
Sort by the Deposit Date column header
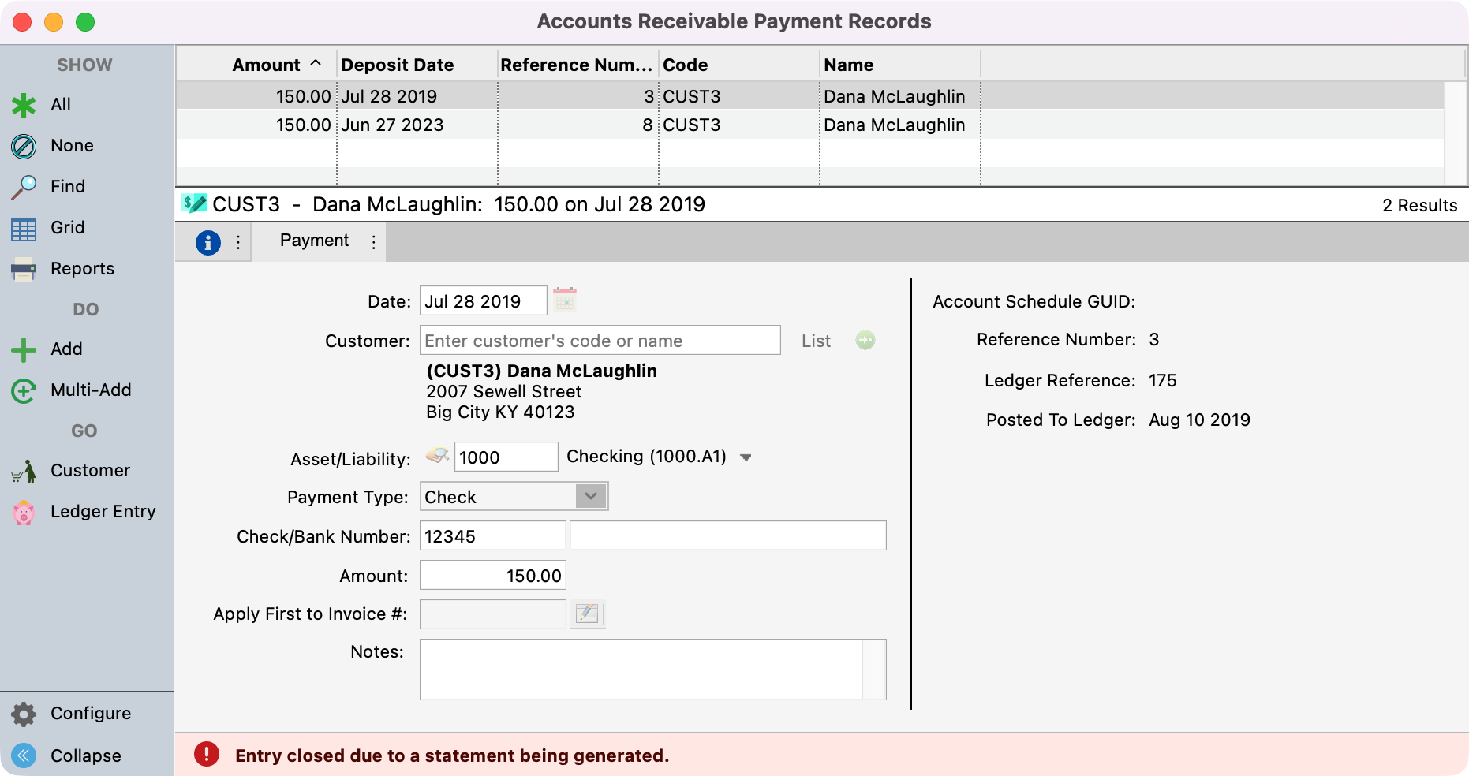pyautogui.click(x=418, y=65)
